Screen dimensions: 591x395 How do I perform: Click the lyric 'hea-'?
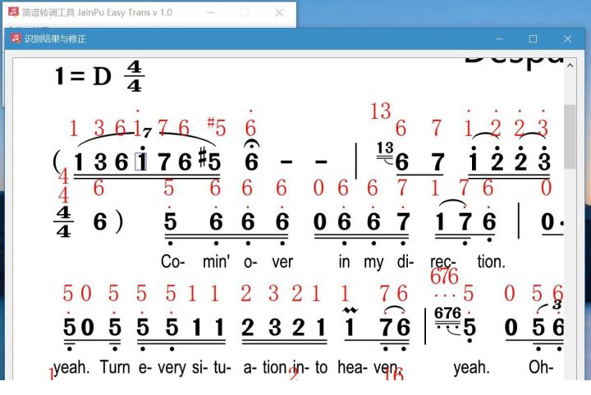coord(352,367)
